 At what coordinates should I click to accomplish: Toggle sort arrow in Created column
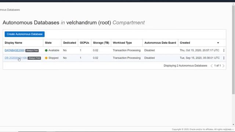[218, 43]
